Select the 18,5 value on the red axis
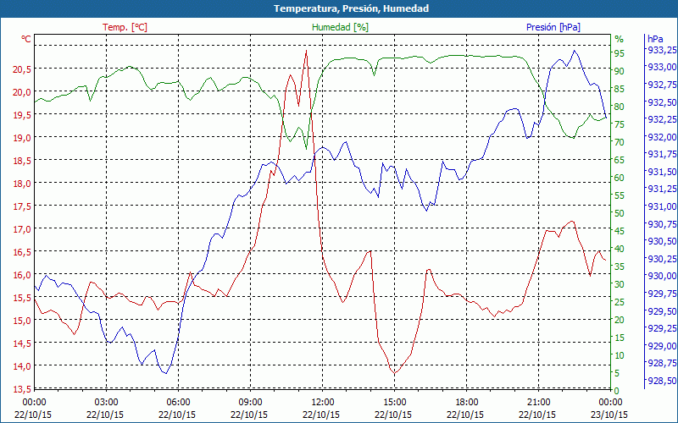678x423 pixels. coord(23,160)
